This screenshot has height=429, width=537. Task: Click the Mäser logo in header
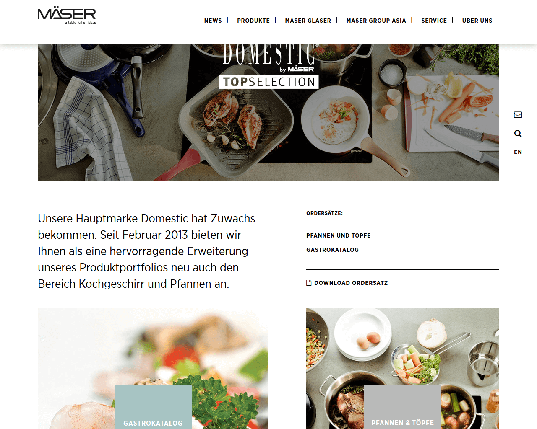[x=67, y=16]
